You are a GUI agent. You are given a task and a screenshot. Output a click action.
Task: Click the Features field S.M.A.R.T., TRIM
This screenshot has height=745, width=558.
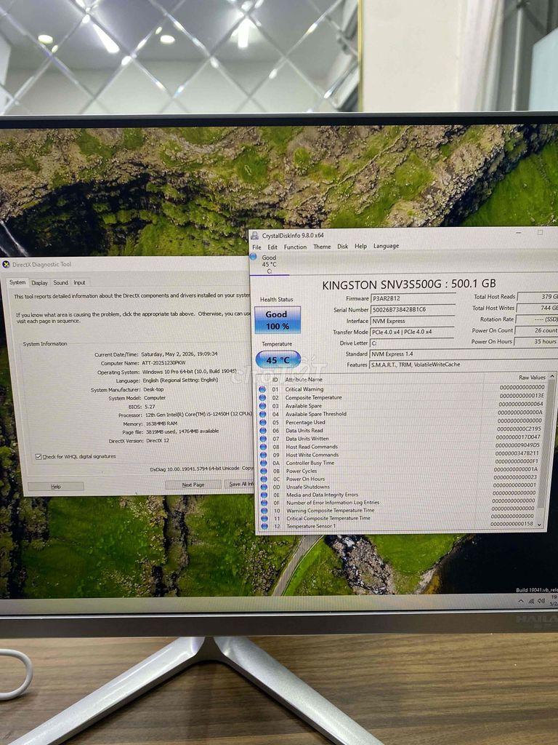[x=464, y=364]
